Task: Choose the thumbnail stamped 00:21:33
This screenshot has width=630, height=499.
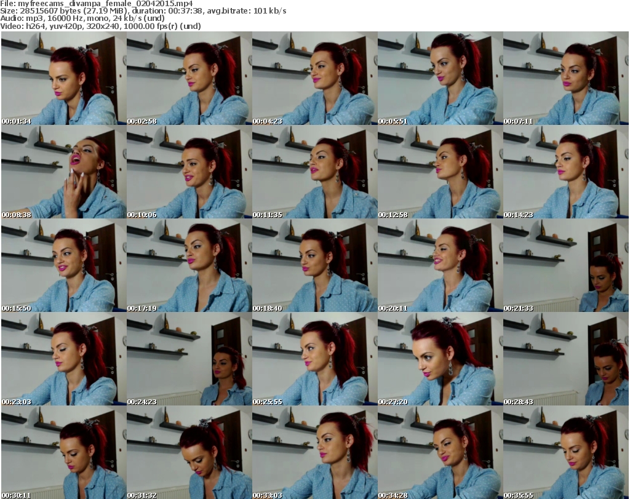Action: pos(566,266)
